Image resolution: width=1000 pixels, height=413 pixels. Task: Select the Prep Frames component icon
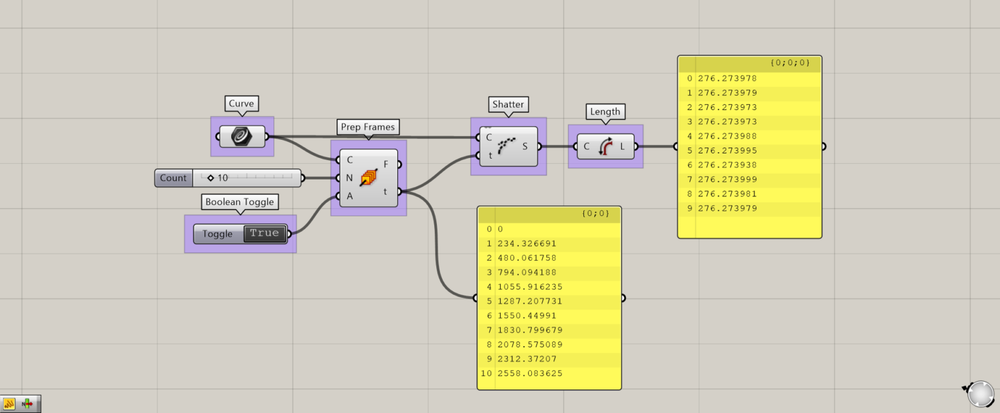point(368,178)
